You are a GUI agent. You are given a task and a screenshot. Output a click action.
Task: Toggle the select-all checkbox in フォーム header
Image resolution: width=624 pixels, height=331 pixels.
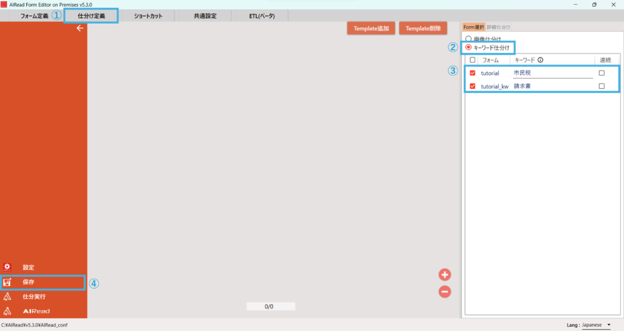(x=473, y=60)
